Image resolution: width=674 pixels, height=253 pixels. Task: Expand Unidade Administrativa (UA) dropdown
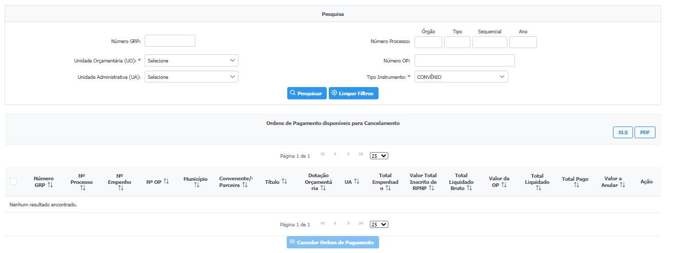[191, 77]
